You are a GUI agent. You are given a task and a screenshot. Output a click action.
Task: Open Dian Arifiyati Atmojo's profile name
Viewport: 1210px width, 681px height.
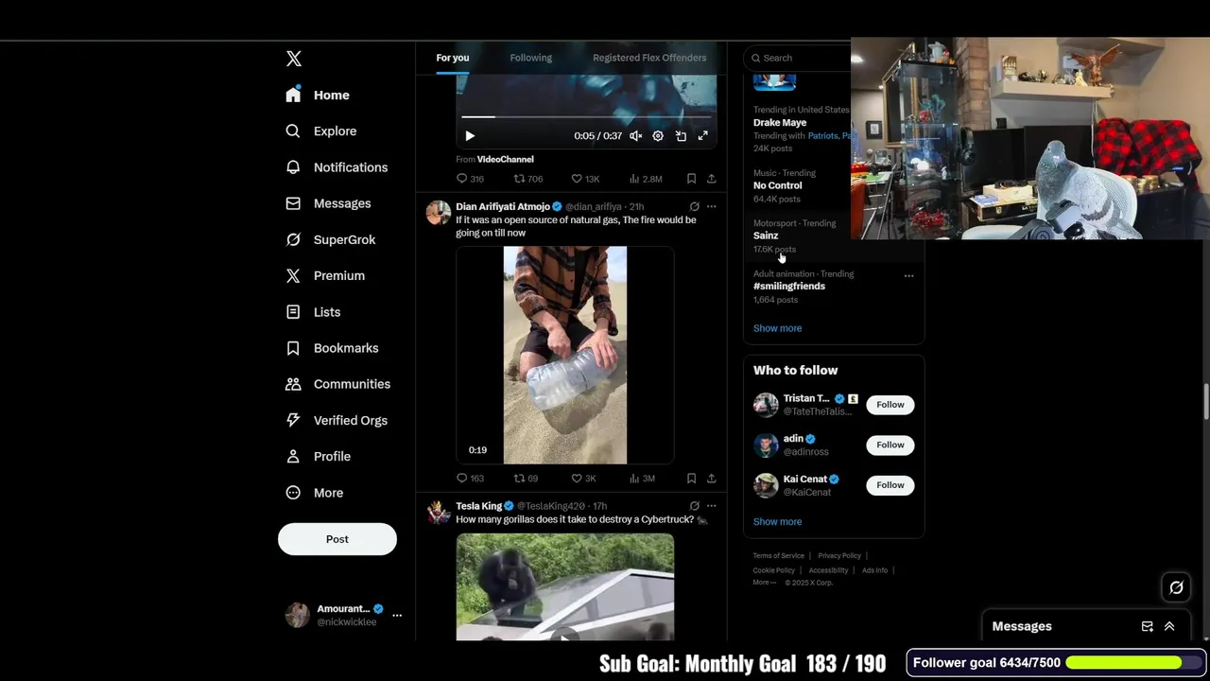click(503, 207)
